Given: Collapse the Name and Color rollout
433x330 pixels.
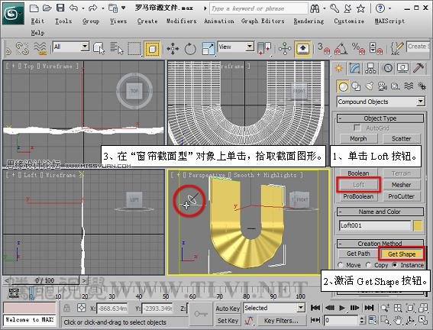Looking at the screenshot, I should coord(380,212).
